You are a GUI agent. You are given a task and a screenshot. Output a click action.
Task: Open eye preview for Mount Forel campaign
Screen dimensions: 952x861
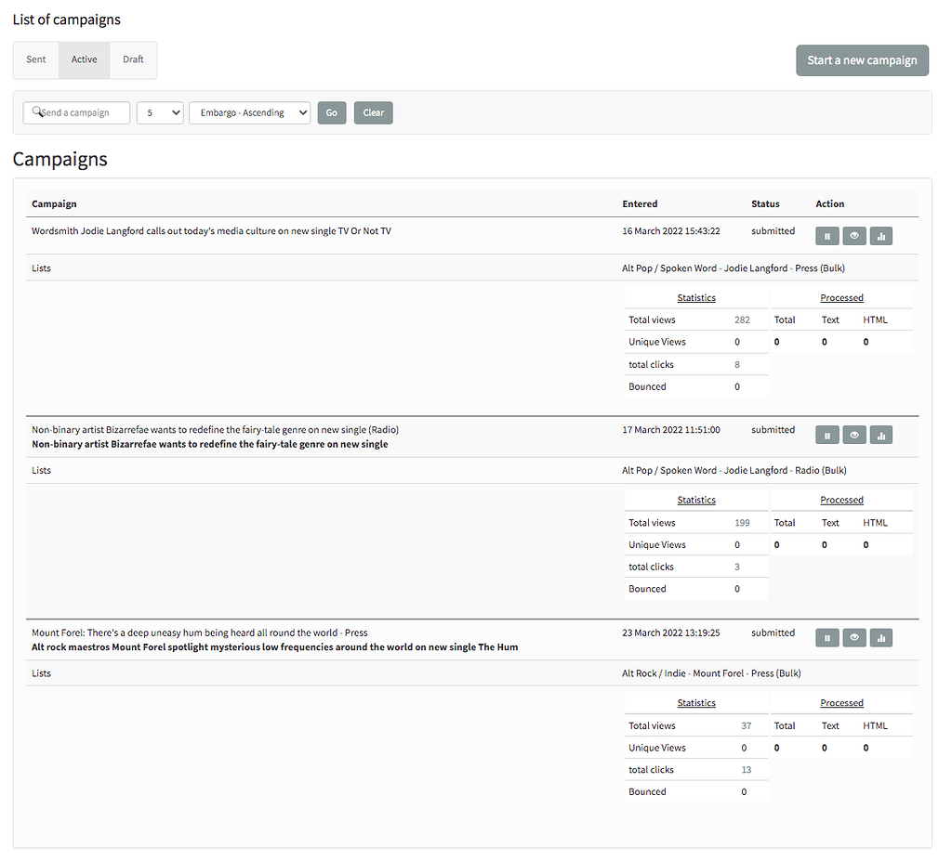click(x=853, y=637)
